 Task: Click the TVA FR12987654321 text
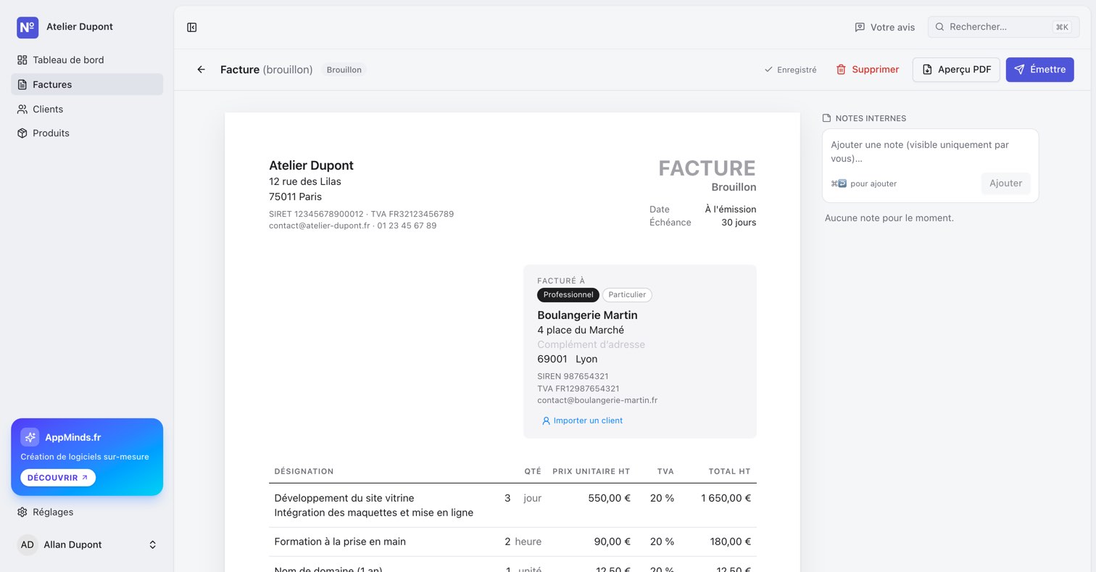(578, 389)
